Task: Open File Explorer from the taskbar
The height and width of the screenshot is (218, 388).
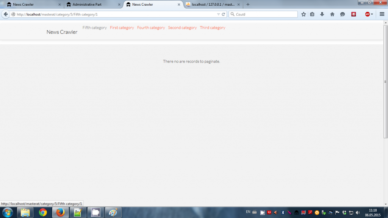Action: tap(25, 213)
